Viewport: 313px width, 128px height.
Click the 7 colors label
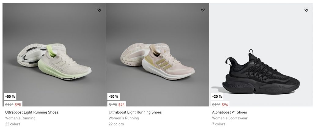[219, 124]
